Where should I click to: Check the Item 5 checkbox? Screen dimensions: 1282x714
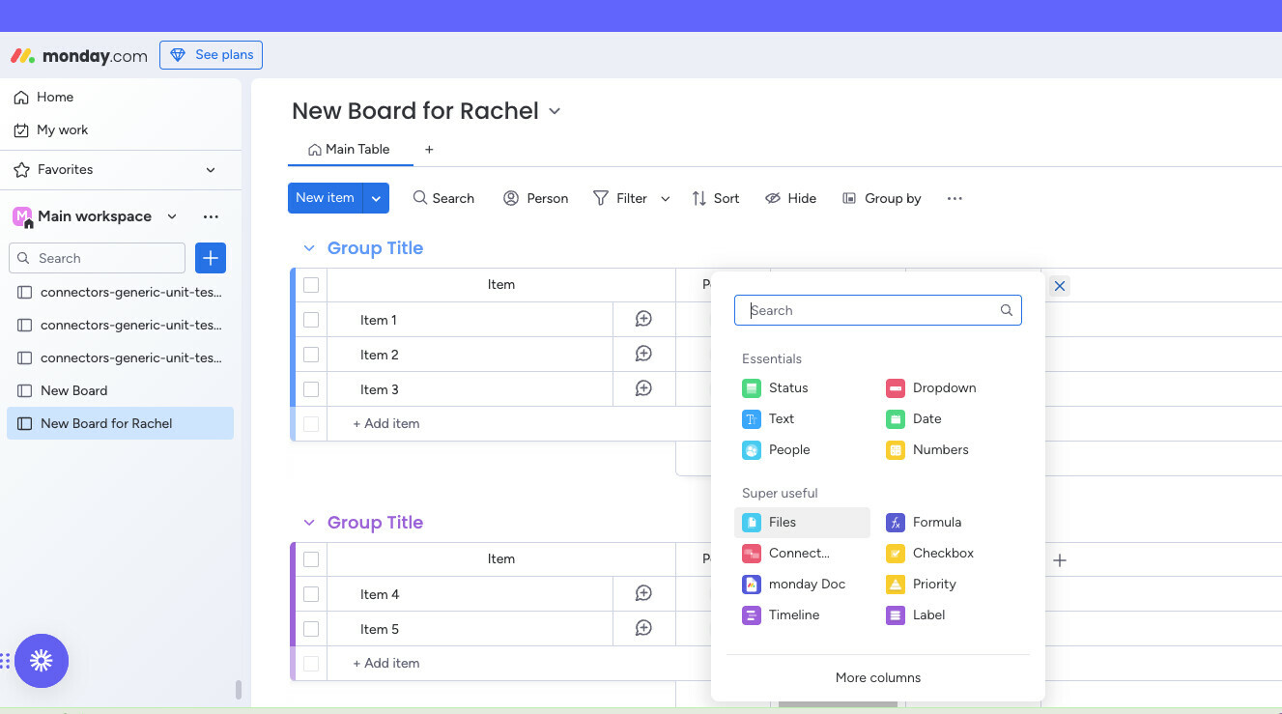click(x=311, y=629)
